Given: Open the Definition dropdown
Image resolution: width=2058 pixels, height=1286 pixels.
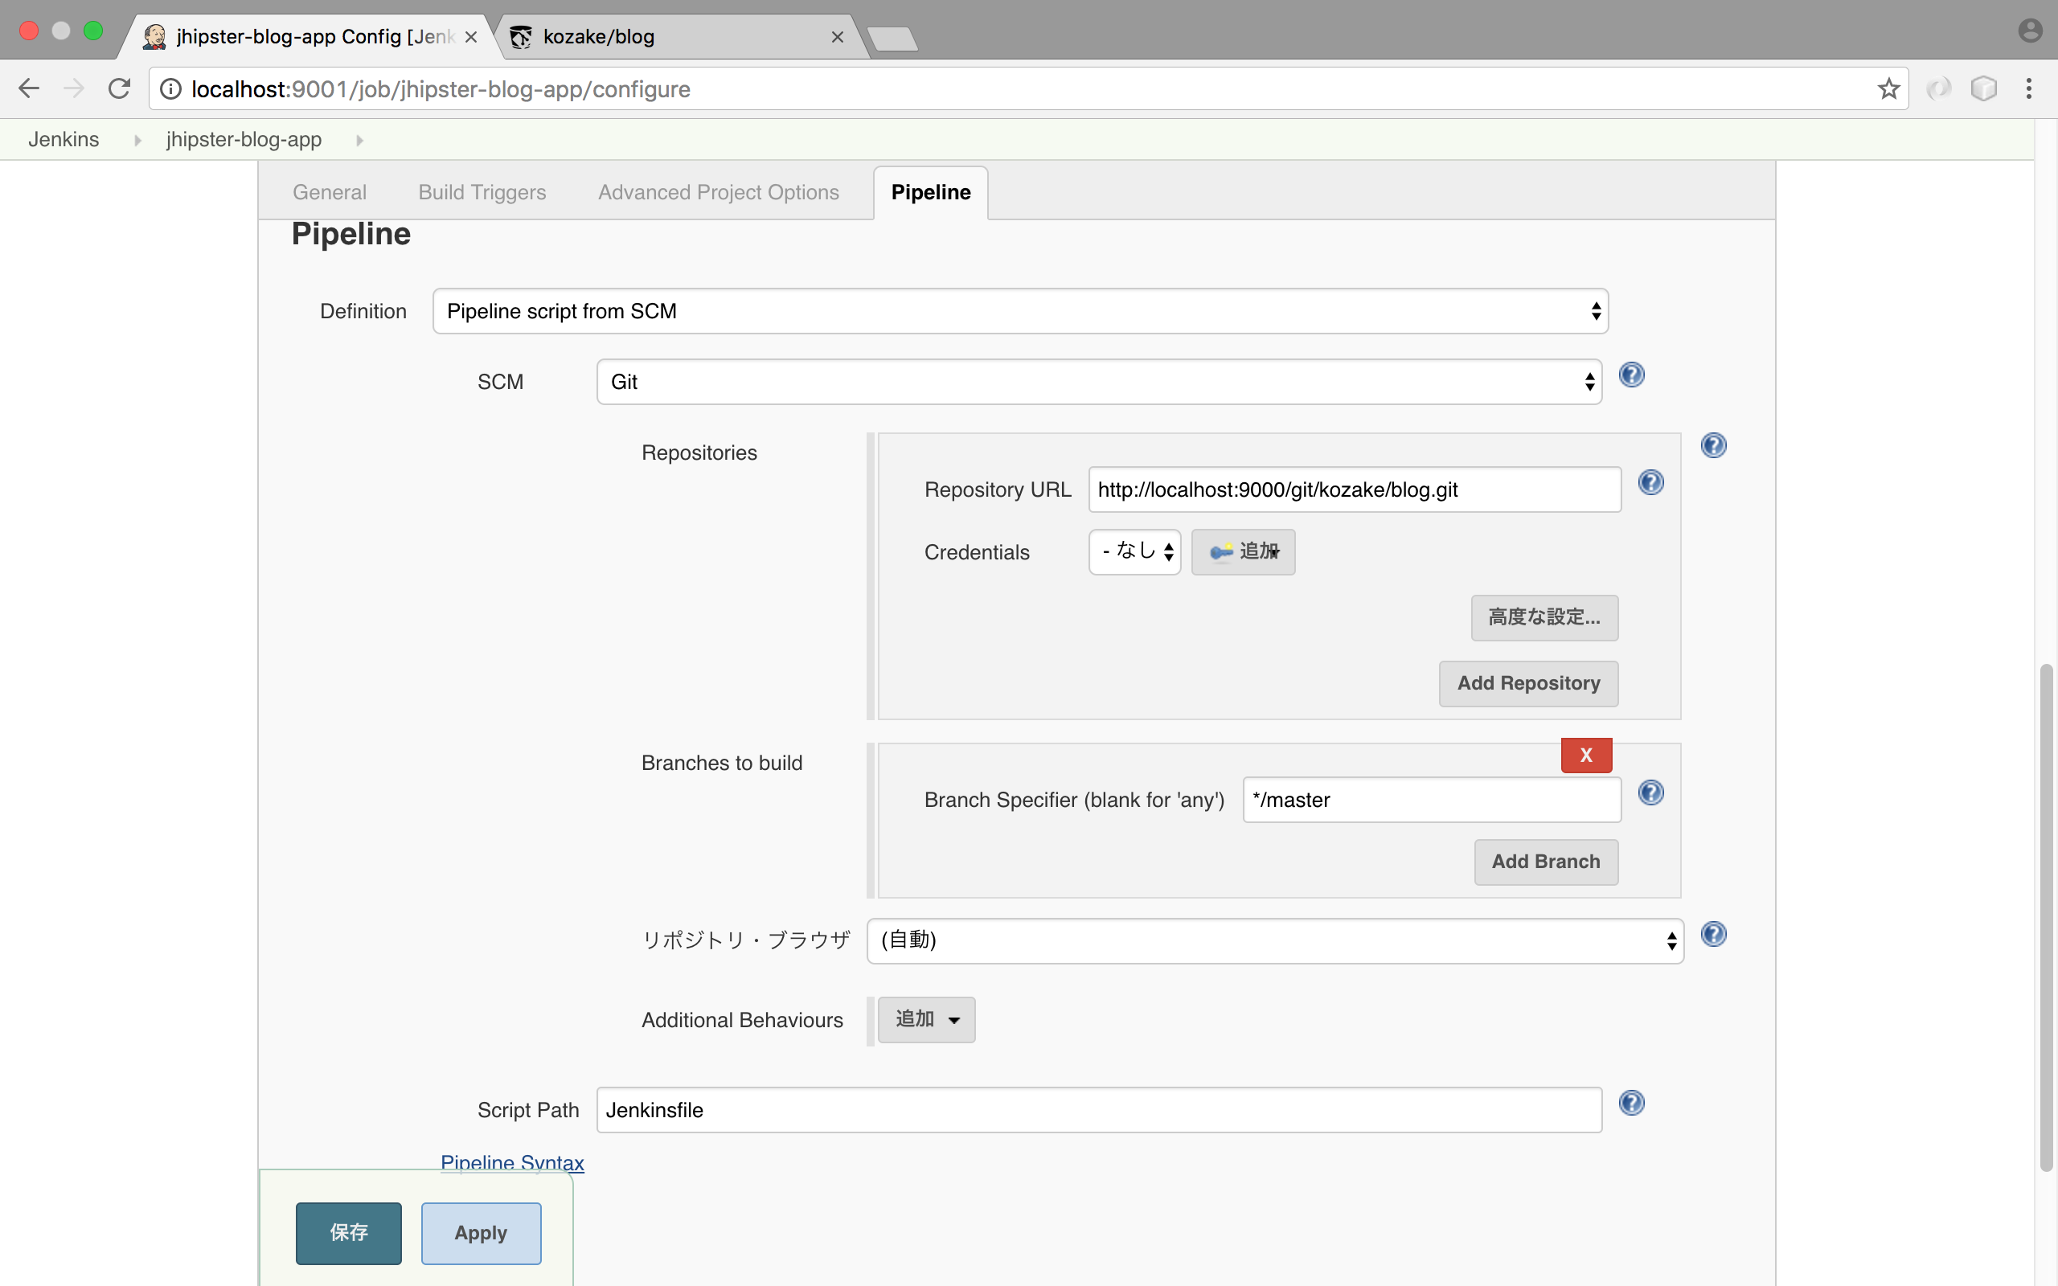Looking at the screenshot, I should tap(1019, 311).
